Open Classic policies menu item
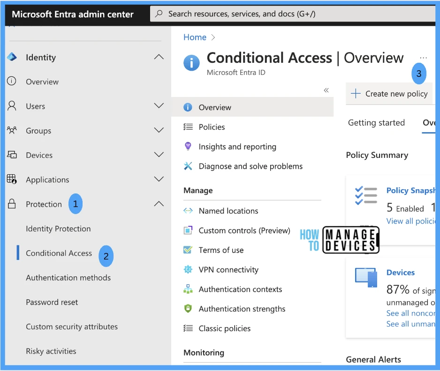The width and height of the screenshot is (440, 371). pyautogui.click(x=225, y=328)
